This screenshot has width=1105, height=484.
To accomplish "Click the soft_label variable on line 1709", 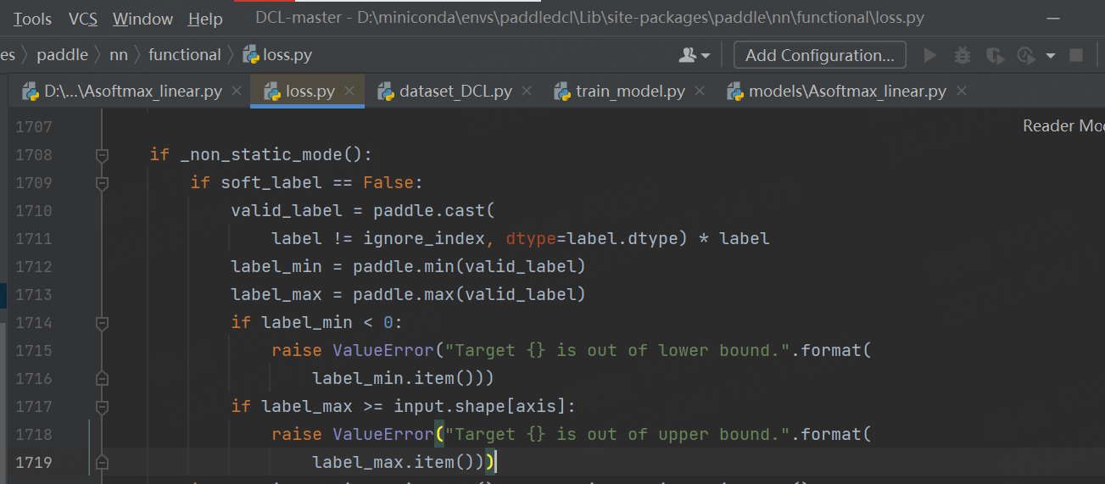I will pyautogui.click(x=271, y=183).
